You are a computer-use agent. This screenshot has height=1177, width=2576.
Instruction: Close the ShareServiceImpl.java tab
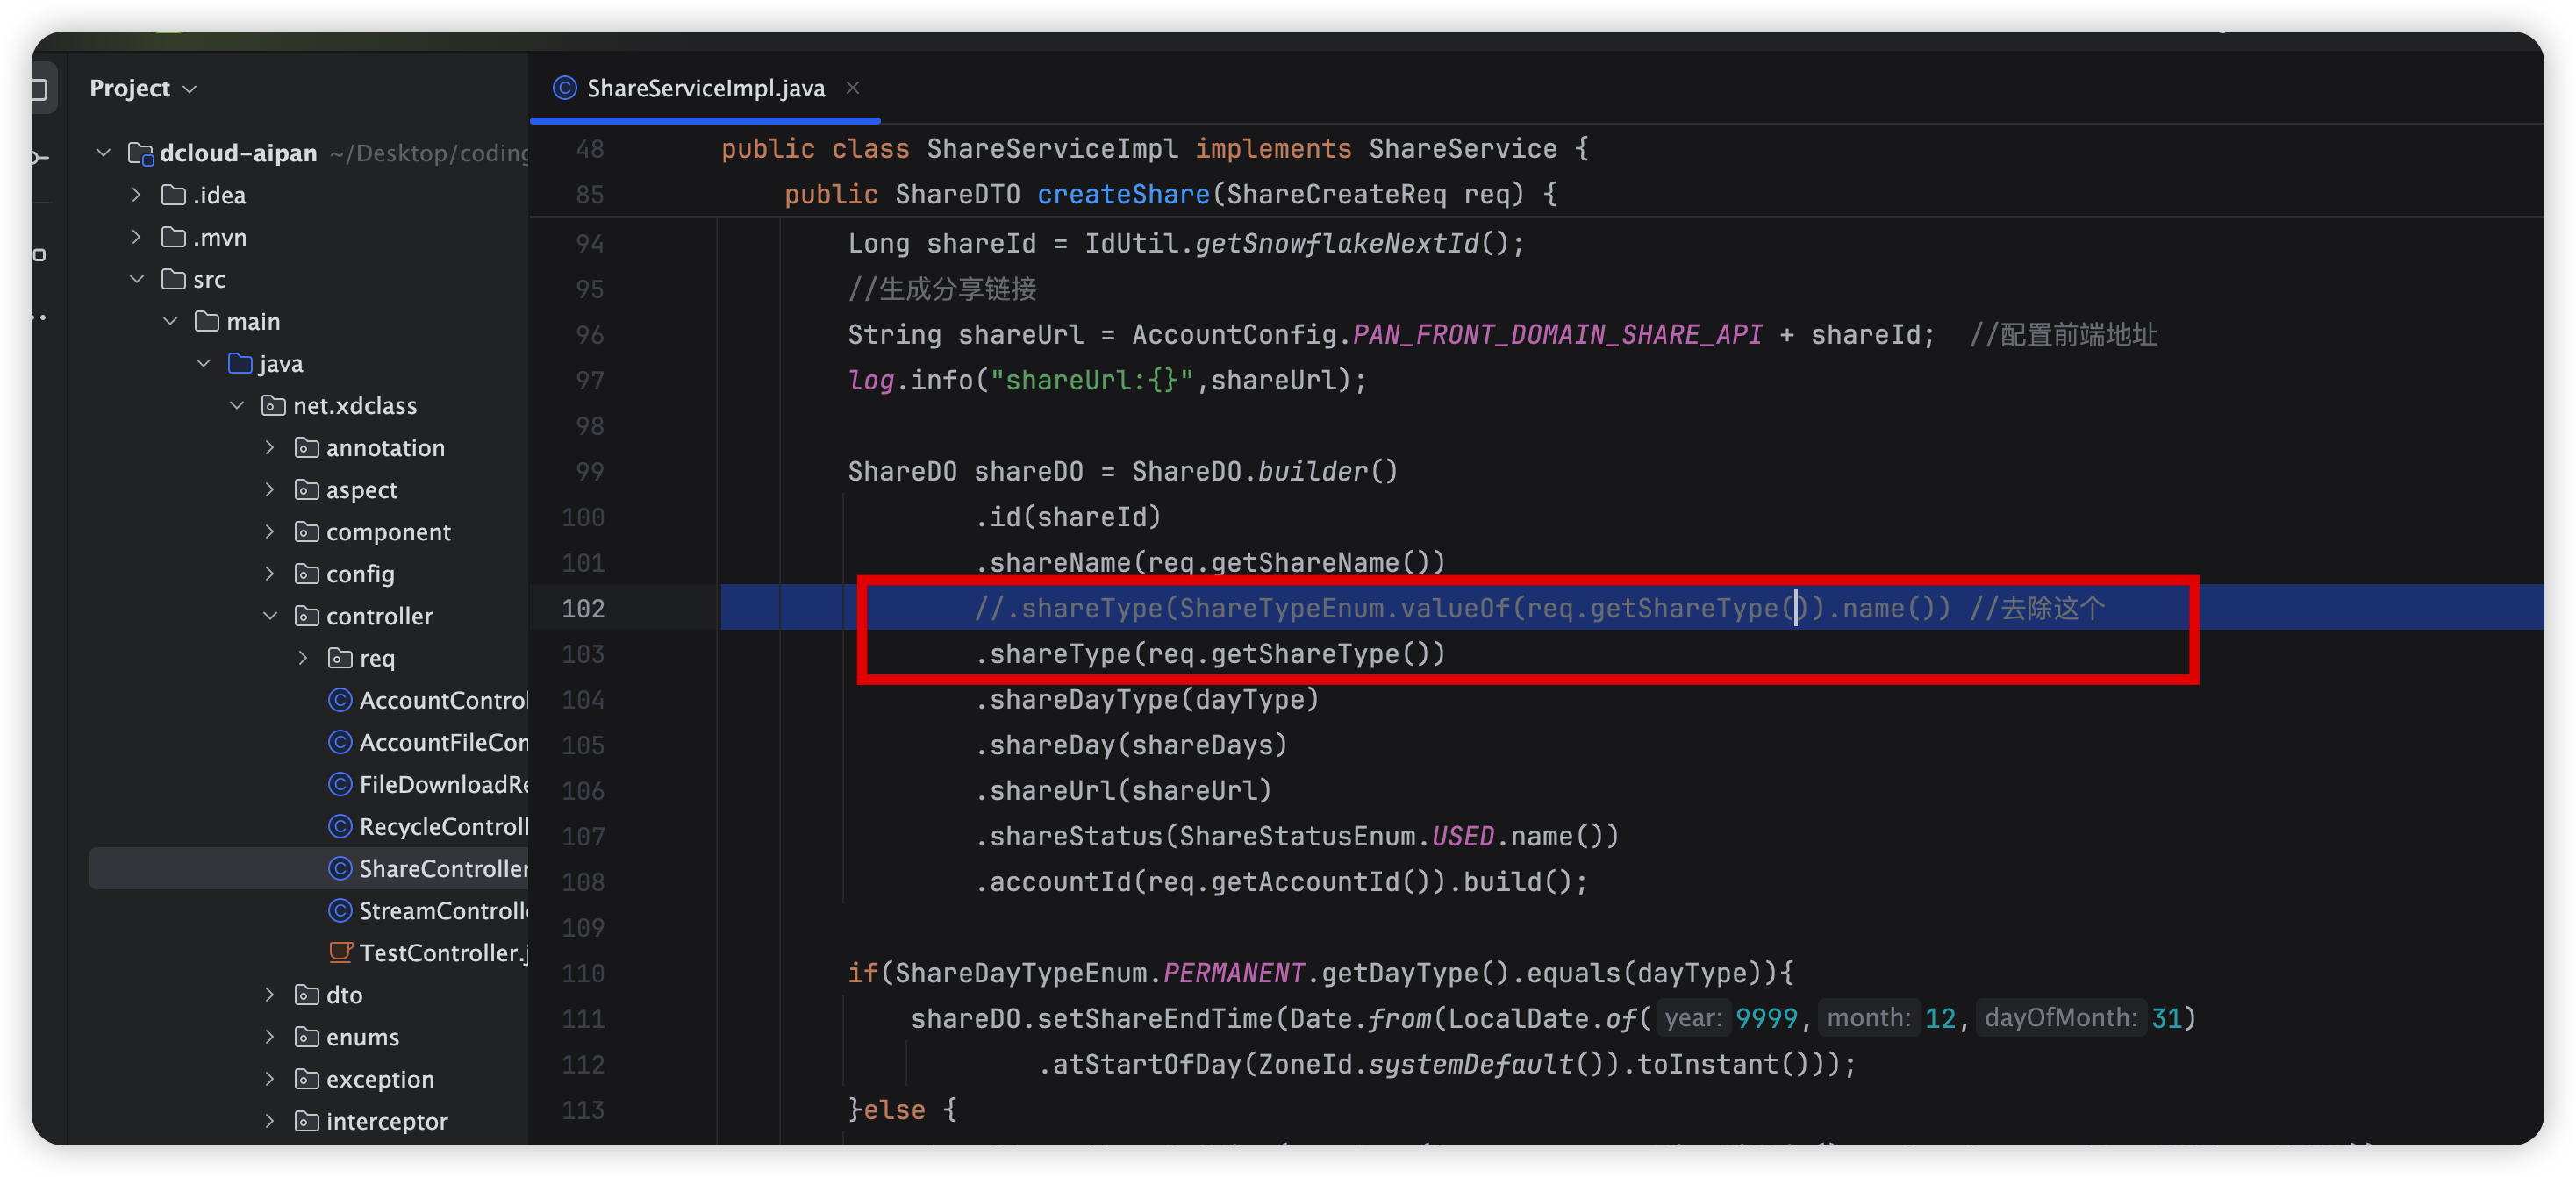pyautogui.click(x=852, y=88)
